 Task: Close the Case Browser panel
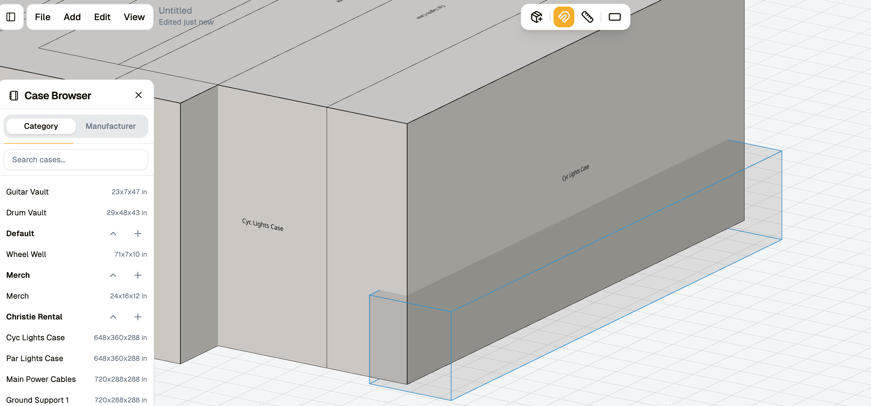tap(138, 95)
